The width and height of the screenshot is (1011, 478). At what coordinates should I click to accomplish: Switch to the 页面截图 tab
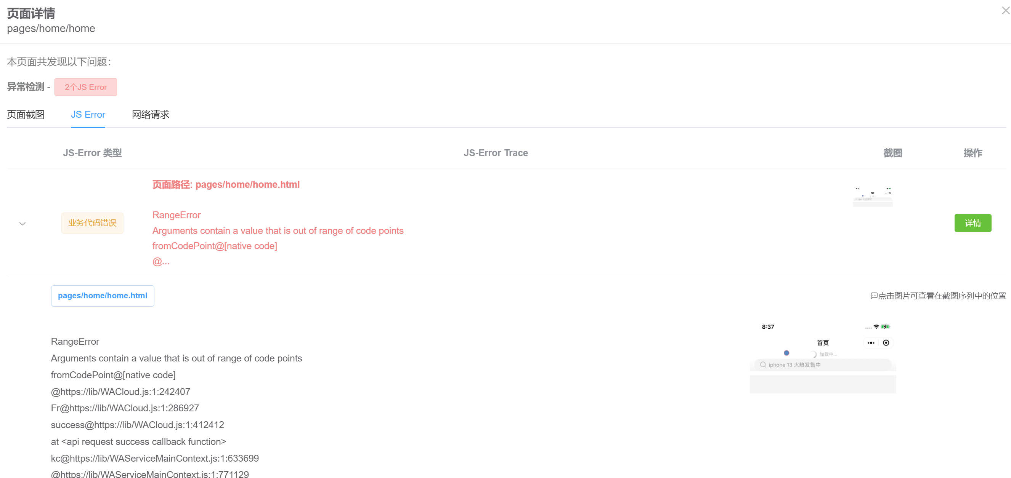26,115
